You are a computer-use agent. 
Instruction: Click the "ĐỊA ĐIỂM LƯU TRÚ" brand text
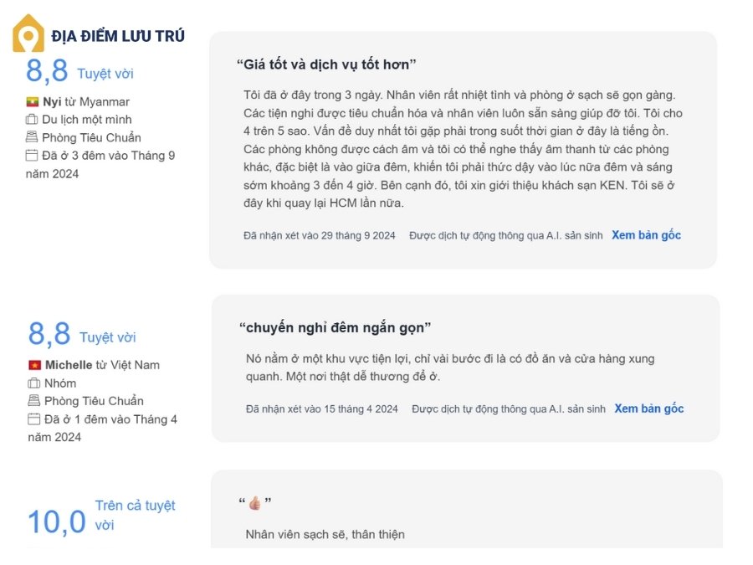point(118,36)
